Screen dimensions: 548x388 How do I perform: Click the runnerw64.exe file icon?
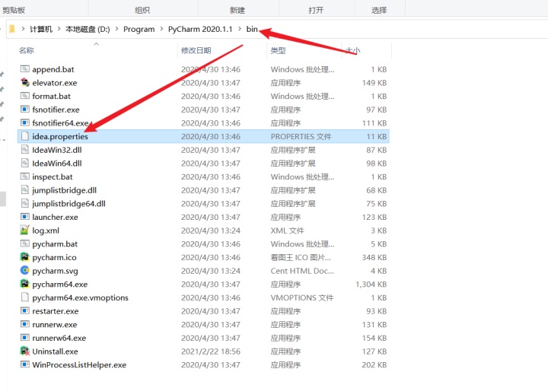click(x=25, y=338)
